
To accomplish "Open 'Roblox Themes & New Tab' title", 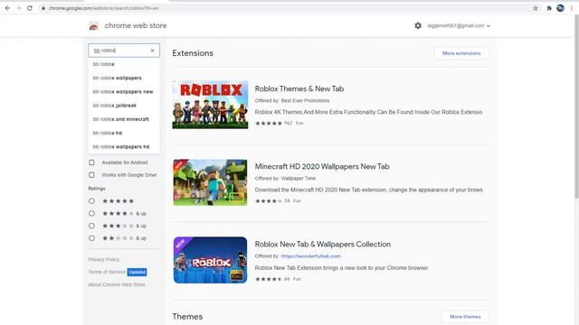I will coord(299,88).
